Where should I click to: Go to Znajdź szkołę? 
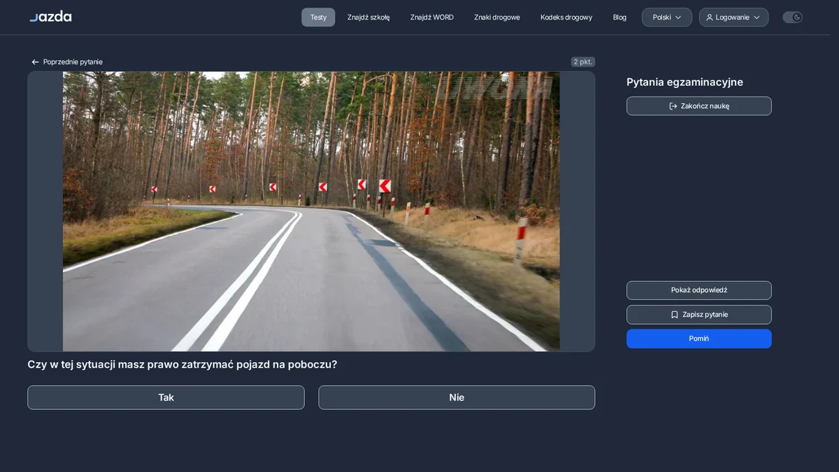tap(368, 17)
